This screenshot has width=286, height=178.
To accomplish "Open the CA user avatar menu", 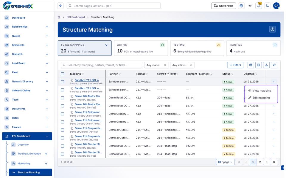I will [276, 6].
